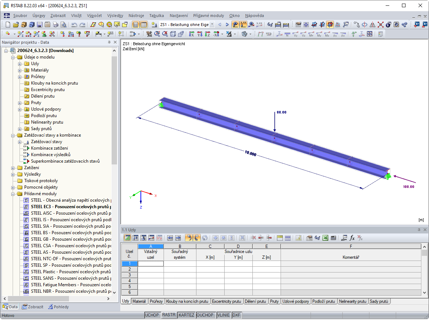Undo last action
This screenshot has height=322, width=429.
pyautogui.click(x=74, y=25)
